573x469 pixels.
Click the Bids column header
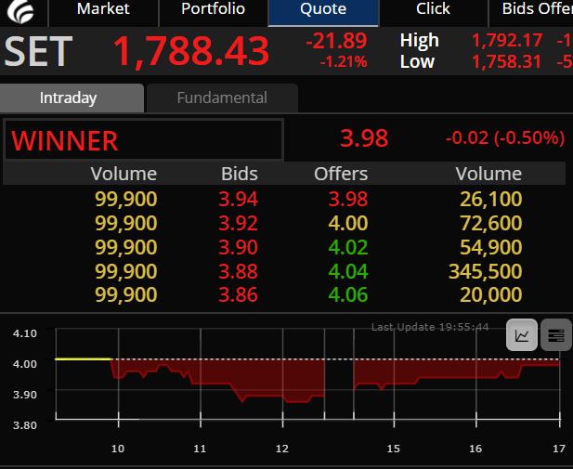(x=240, y=174)
